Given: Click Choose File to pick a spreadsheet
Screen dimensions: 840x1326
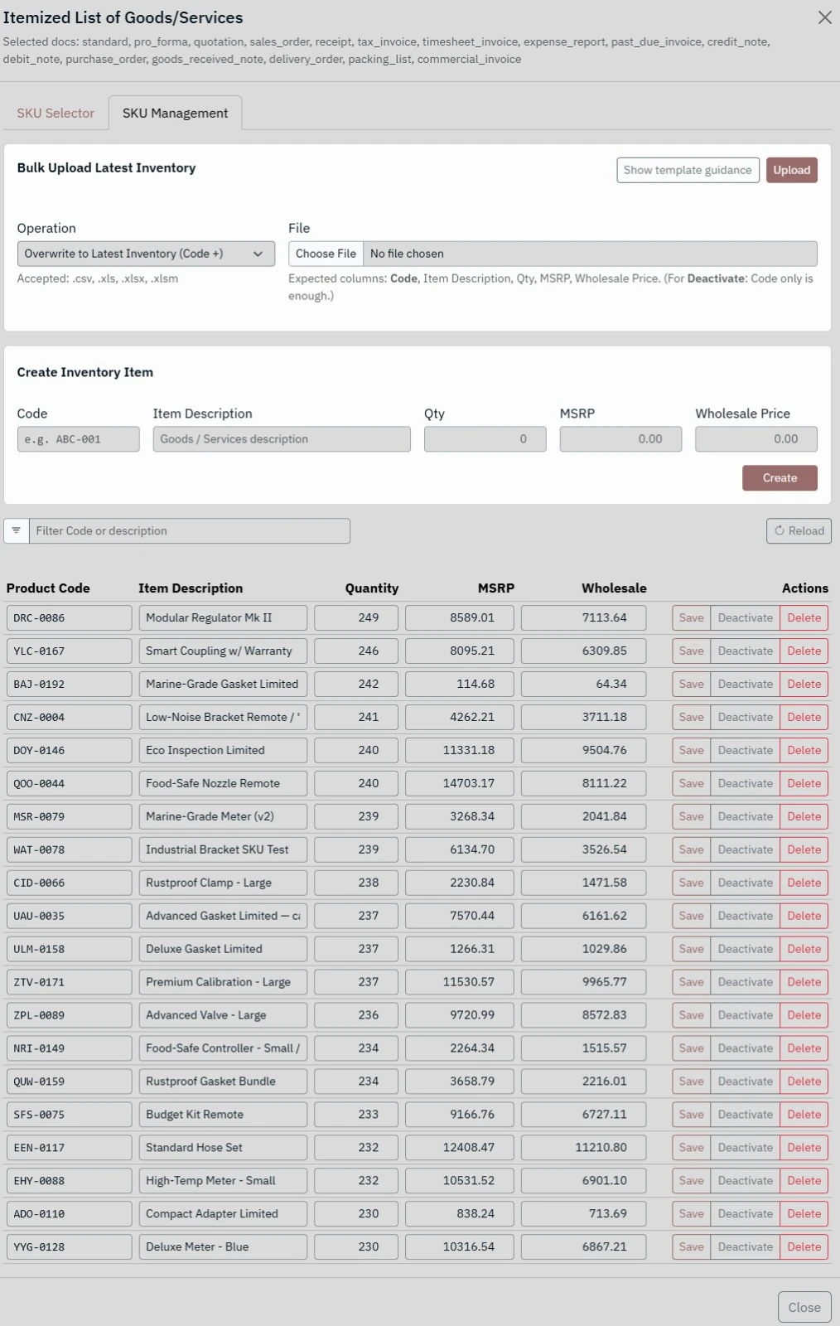Looking at the screenshot, I should click(x=326, y=254).
